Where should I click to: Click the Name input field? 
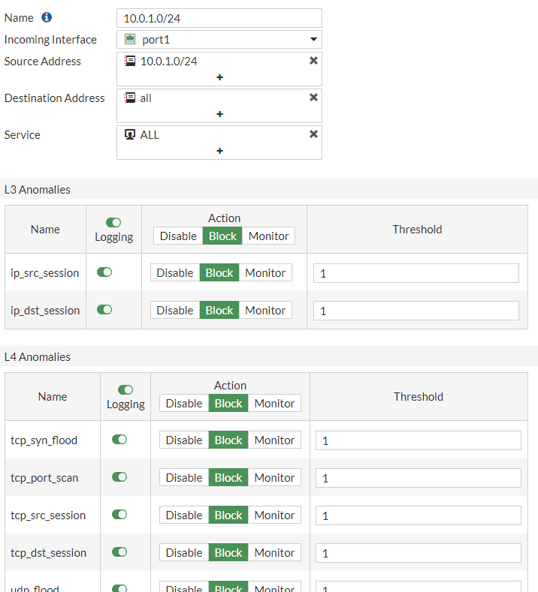[x=219, y=18]
